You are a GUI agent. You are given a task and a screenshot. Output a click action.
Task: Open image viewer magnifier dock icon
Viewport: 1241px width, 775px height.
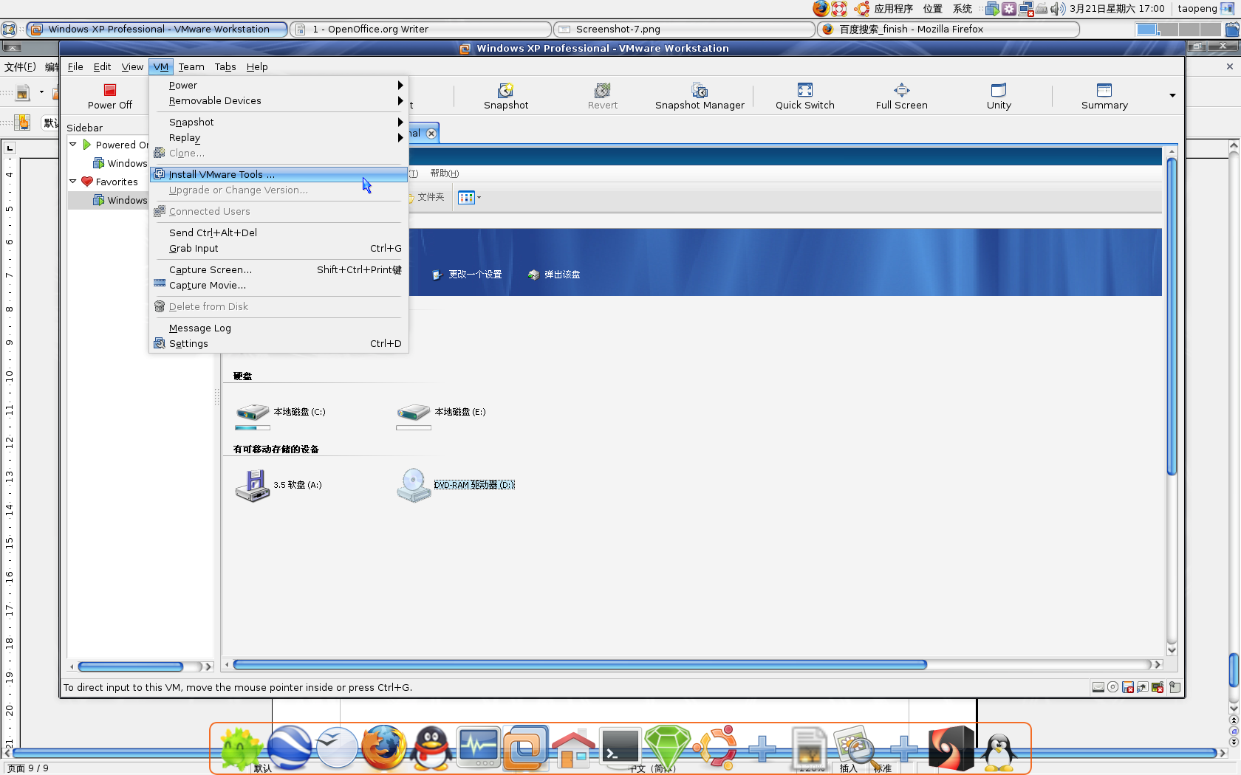855,748
